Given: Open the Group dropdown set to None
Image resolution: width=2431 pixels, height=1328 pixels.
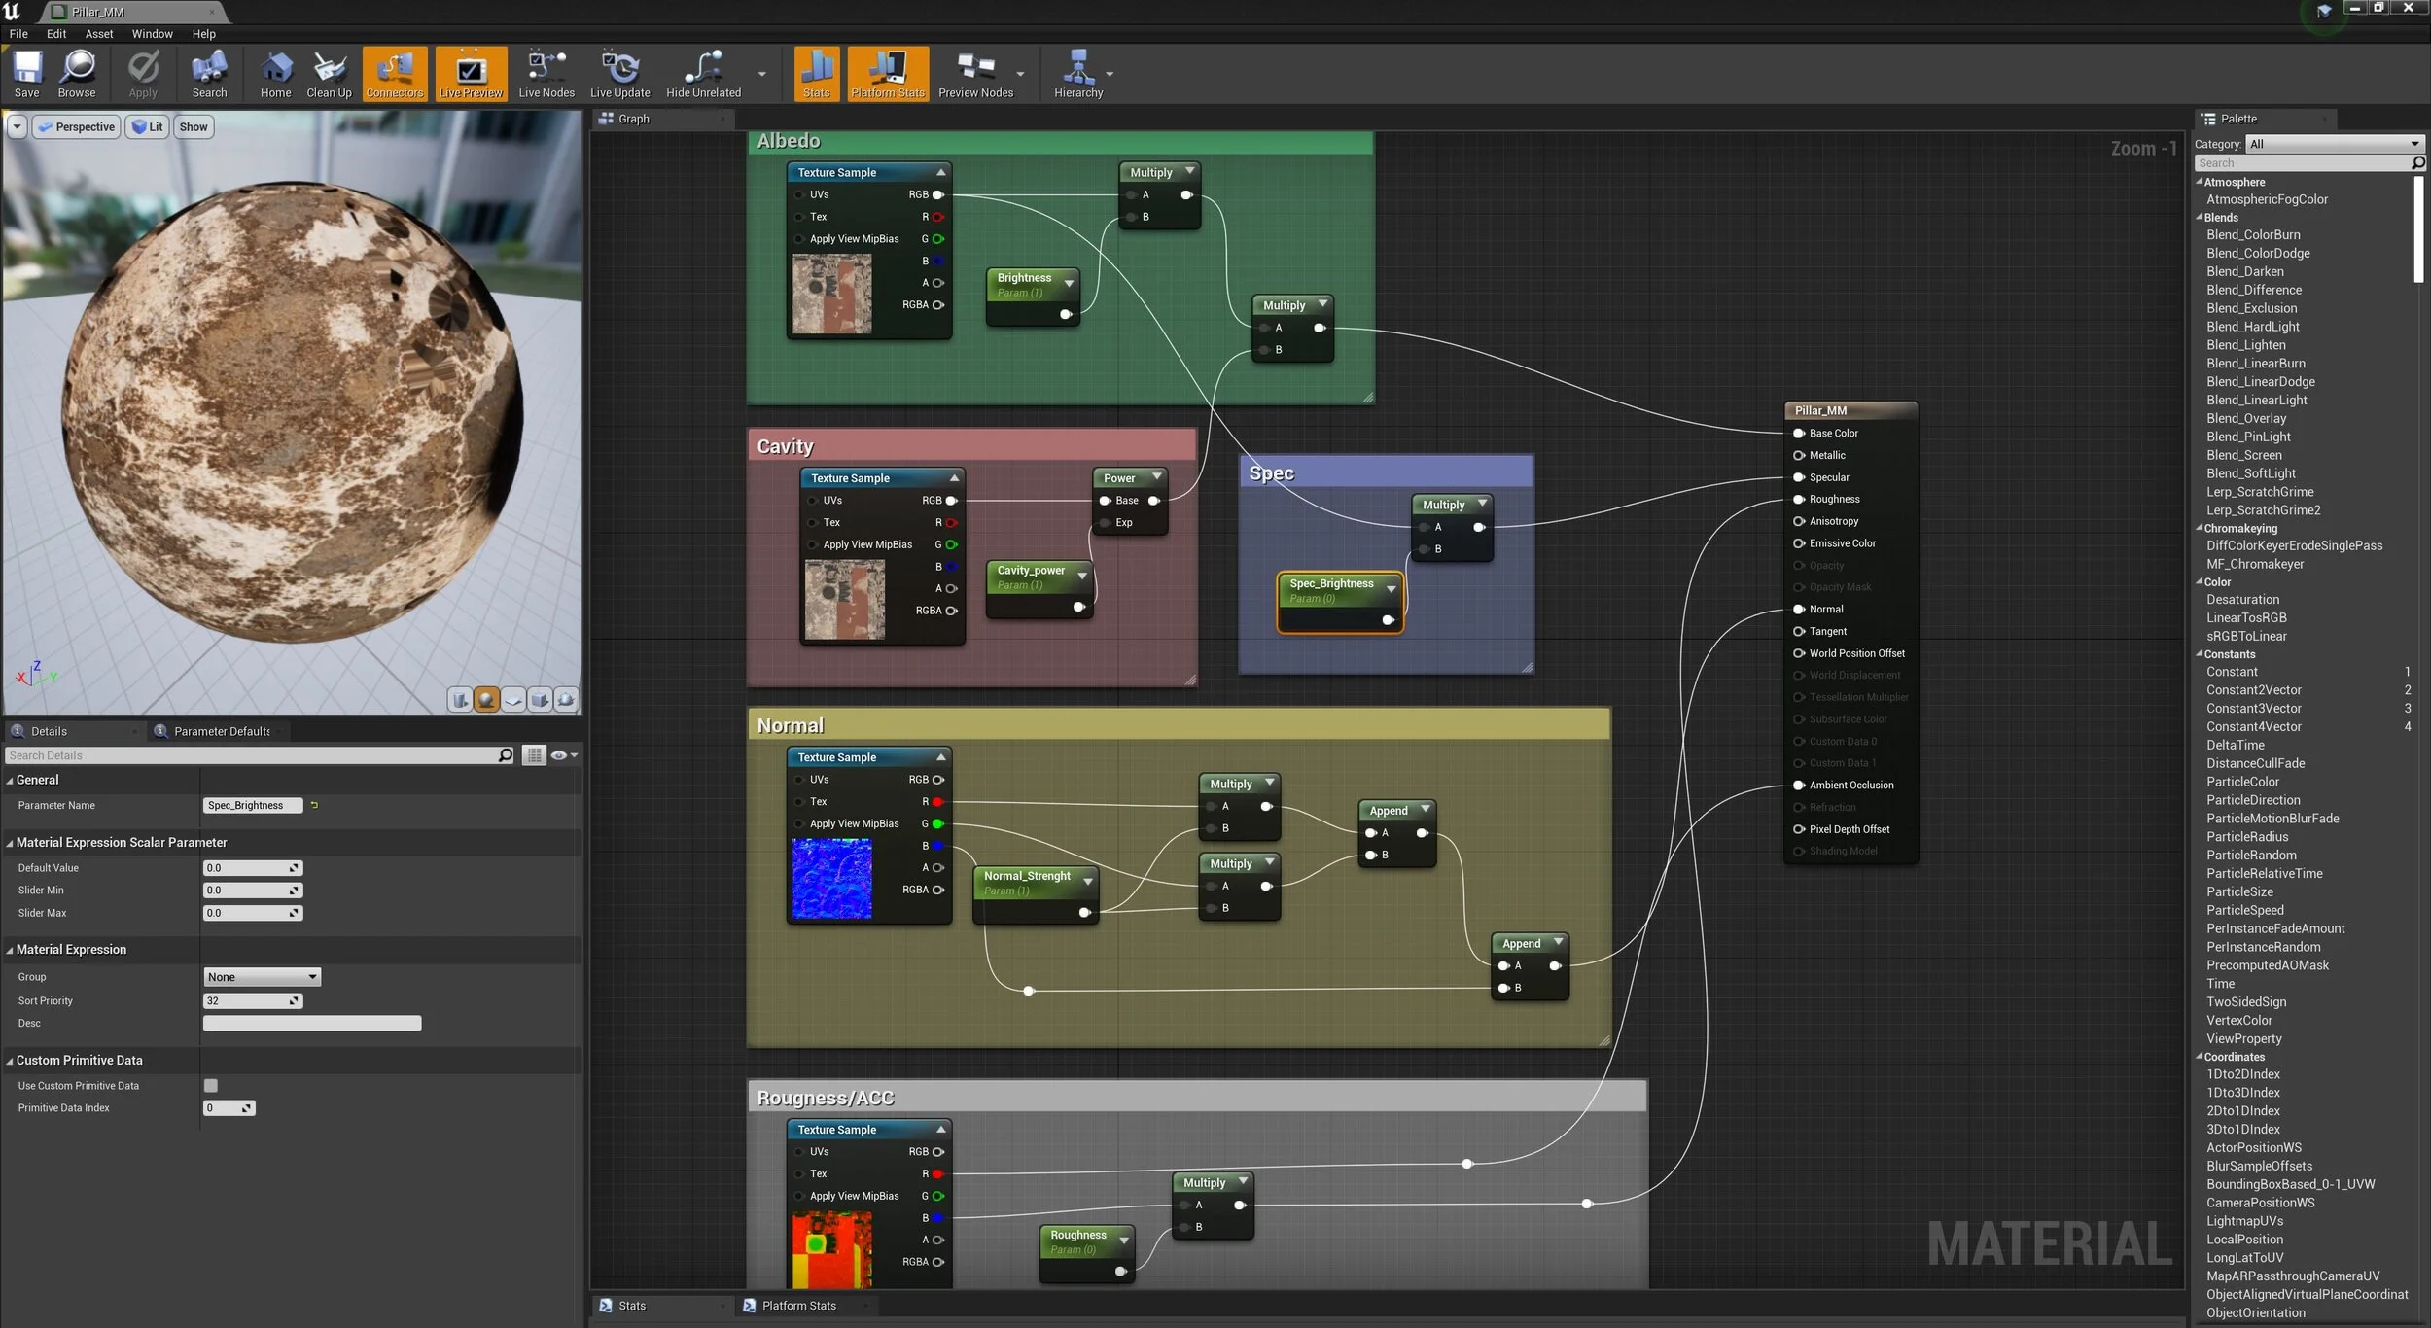Looking at the screenshot, I should click(x=262, y=977).
